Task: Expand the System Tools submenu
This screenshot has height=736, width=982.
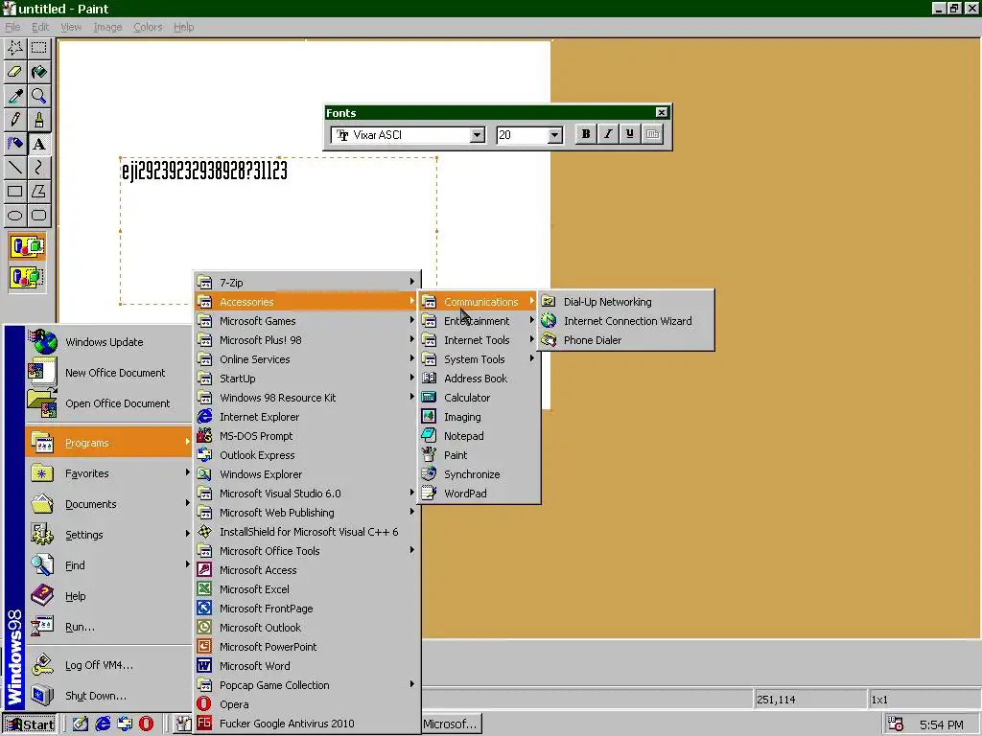Action: 479,359
